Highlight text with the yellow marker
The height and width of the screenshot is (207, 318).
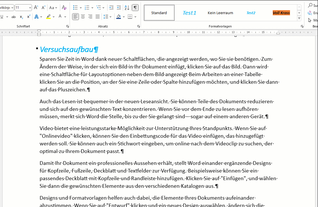(x=48, y=17)
